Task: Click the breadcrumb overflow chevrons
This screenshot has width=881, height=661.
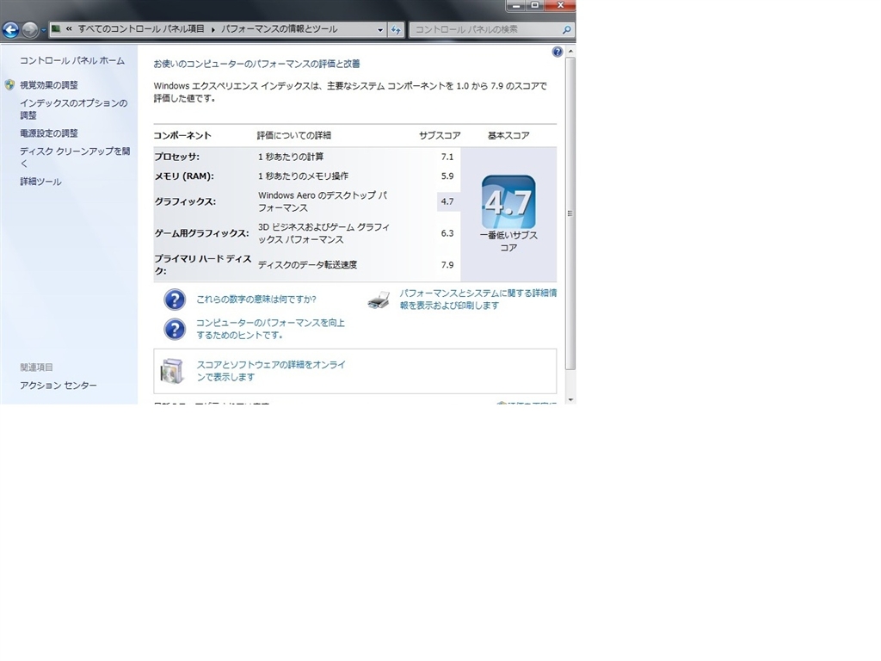Action: (x=69, y=29)
